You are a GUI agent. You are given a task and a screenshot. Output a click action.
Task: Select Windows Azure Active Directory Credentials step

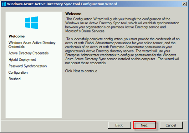pyautogui.click(x=32, y=45)
